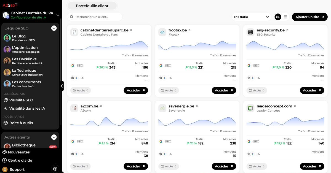Open the Tri : trafic sort dropdown
Image resolution: width=331 pixels, height=173 pixels.
(251, 17)
